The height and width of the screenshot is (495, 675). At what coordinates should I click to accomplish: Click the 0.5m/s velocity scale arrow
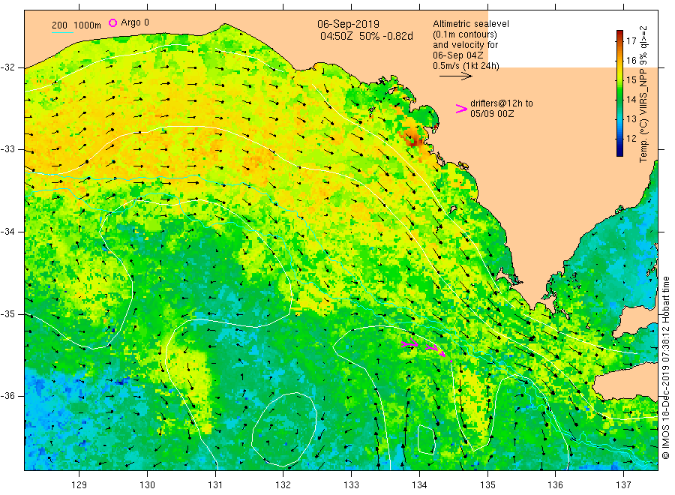click(x=455, y=76)
